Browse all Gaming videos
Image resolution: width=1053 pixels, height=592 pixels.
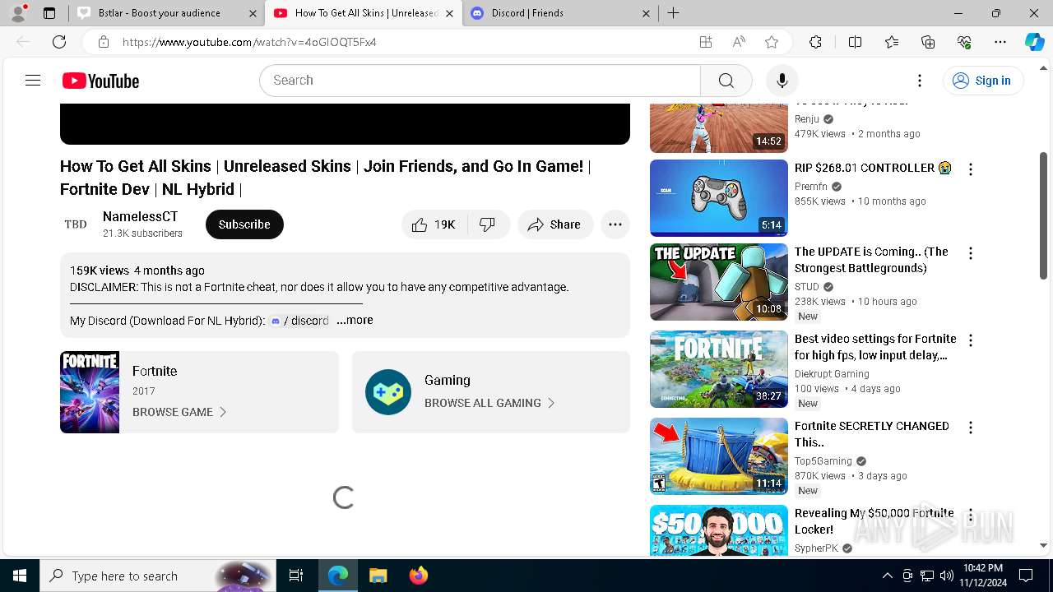(489, 403)
